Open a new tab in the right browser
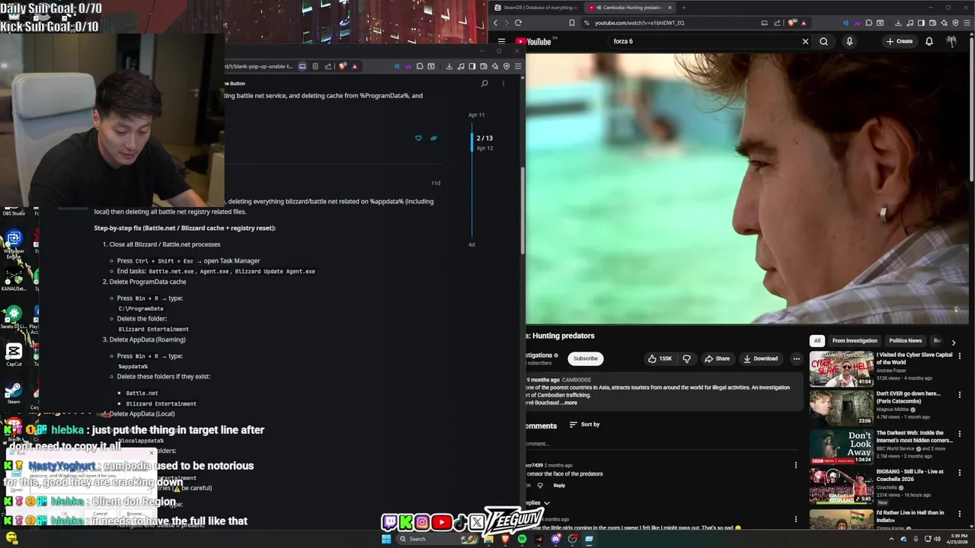Screen dimensions: 975x548 [683, 8]
